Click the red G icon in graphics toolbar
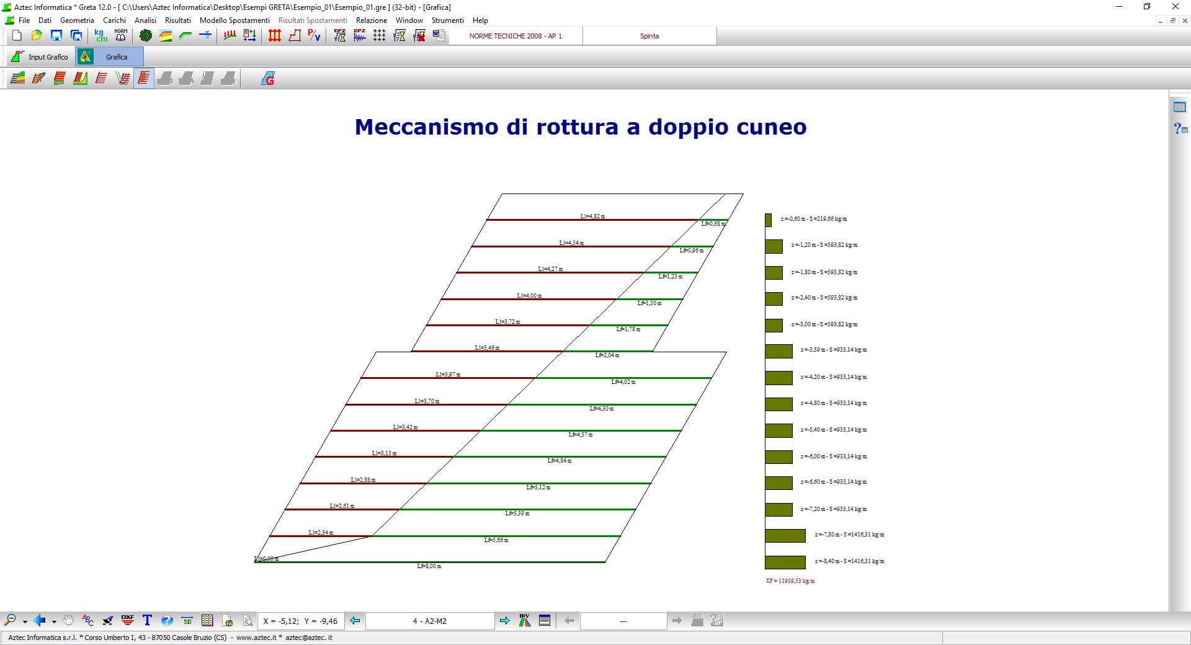This screenshot has height=645, width=1191. (x=268, y=79)
